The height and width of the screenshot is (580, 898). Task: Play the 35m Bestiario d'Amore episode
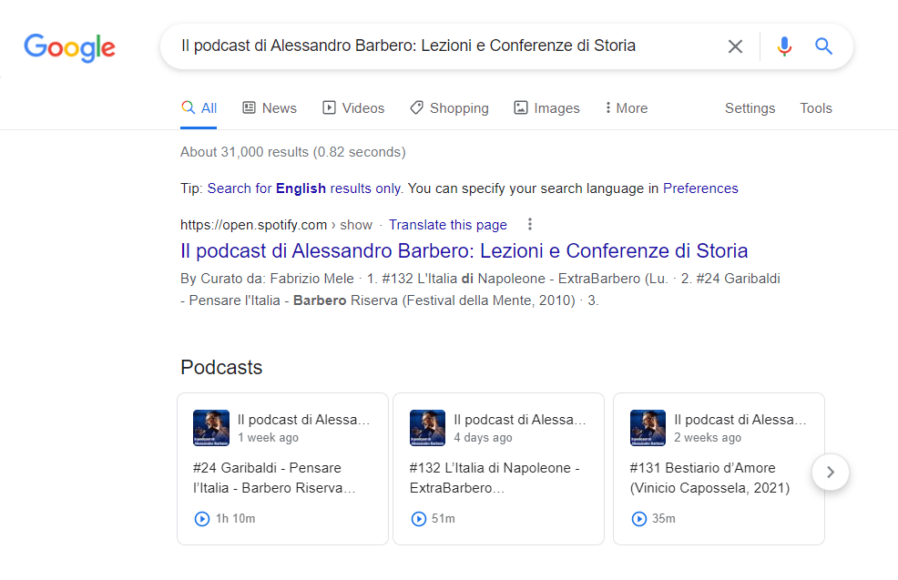tap(639, 519)
